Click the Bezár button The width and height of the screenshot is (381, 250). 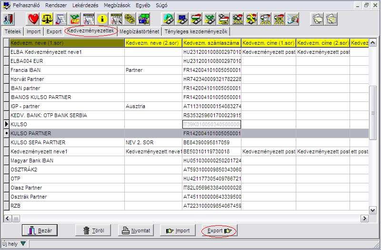(x=40, y=230)
